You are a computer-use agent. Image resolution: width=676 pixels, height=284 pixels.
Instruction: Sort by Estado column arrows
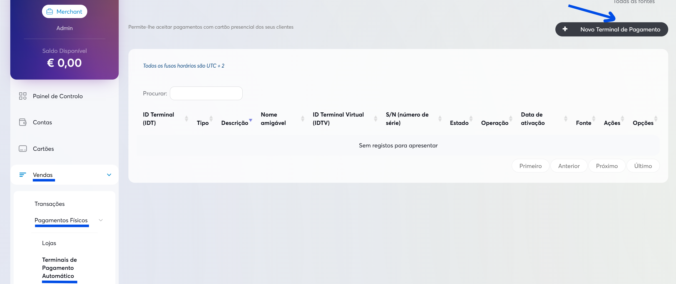click(x=471, y=119)
